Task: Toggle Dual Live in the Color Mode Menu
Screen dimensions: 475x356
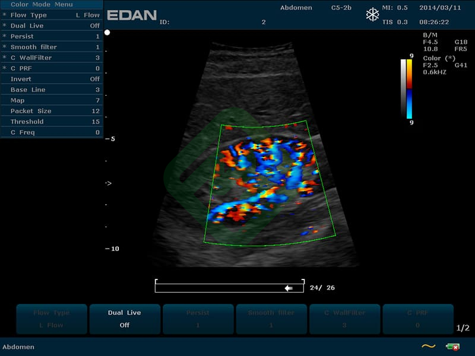Action: 52,26
